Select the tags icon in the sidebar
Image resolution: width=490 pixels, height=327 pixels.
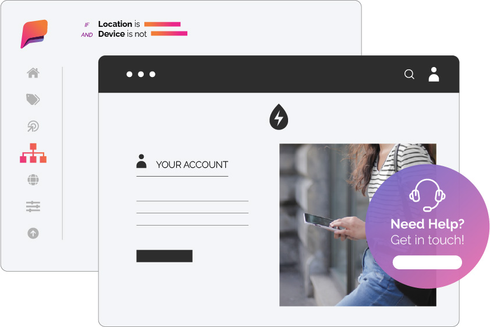[x=33, y=100]
